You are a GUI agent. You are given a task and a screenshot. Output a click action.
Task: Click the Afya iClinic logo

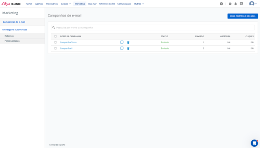pos(11,4)
